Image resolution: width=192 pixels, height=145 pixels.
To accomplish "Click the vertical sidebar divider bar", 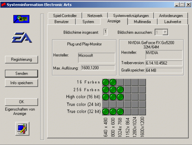I will tap(42, 77).
